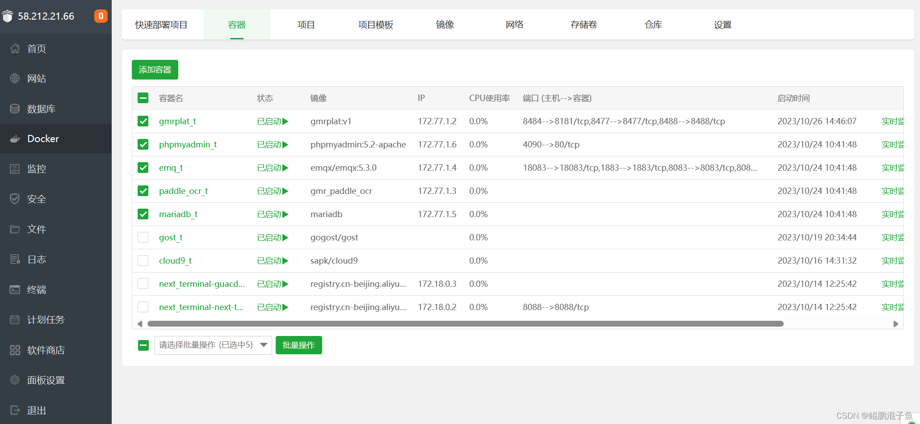The width and height of the screenshot is (920, 424).
Task: Uncheck the emq_t container checkbox
Action: click(143, 168)
